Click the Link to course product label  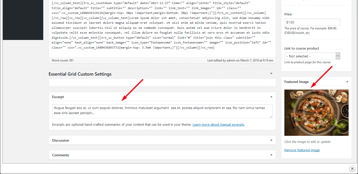(302, 48)
